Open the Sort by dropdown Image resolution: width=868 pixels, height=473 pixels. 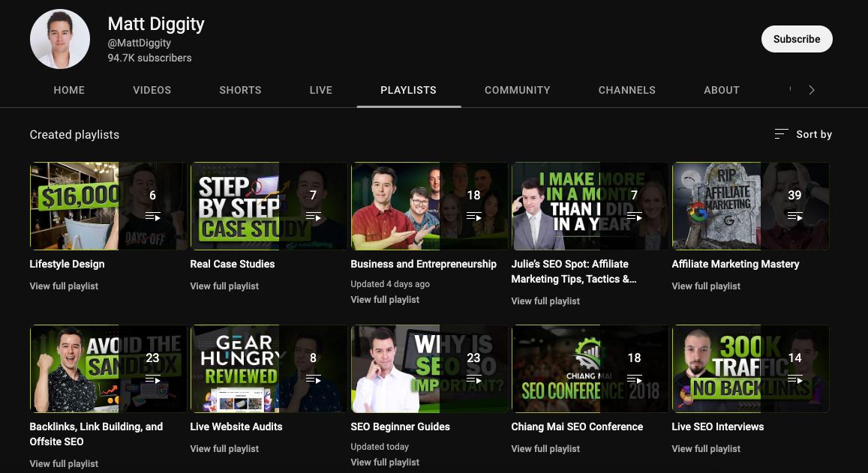pyautogui.click(x=803, y=134)
